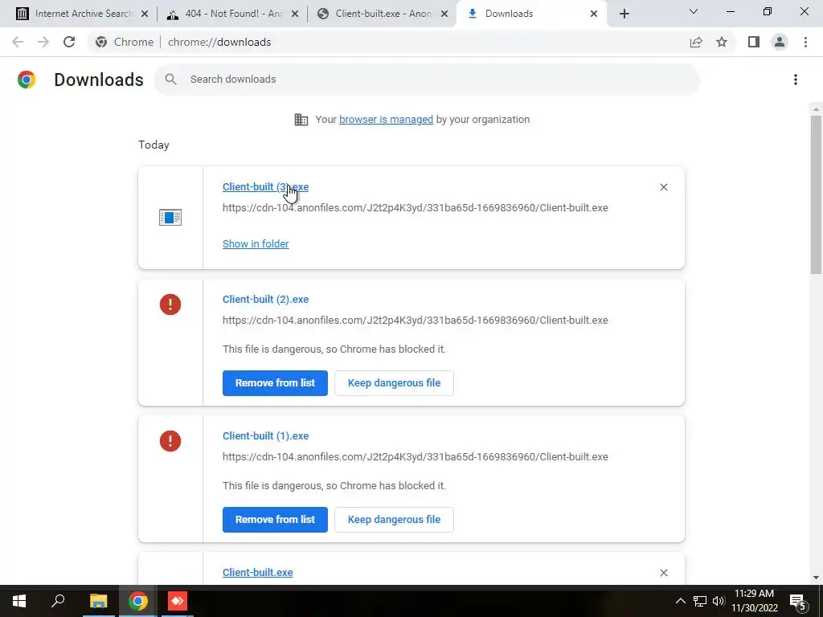Reload the downloads page
The width and height of the screenshot is (823, 617).
(69, 42)
